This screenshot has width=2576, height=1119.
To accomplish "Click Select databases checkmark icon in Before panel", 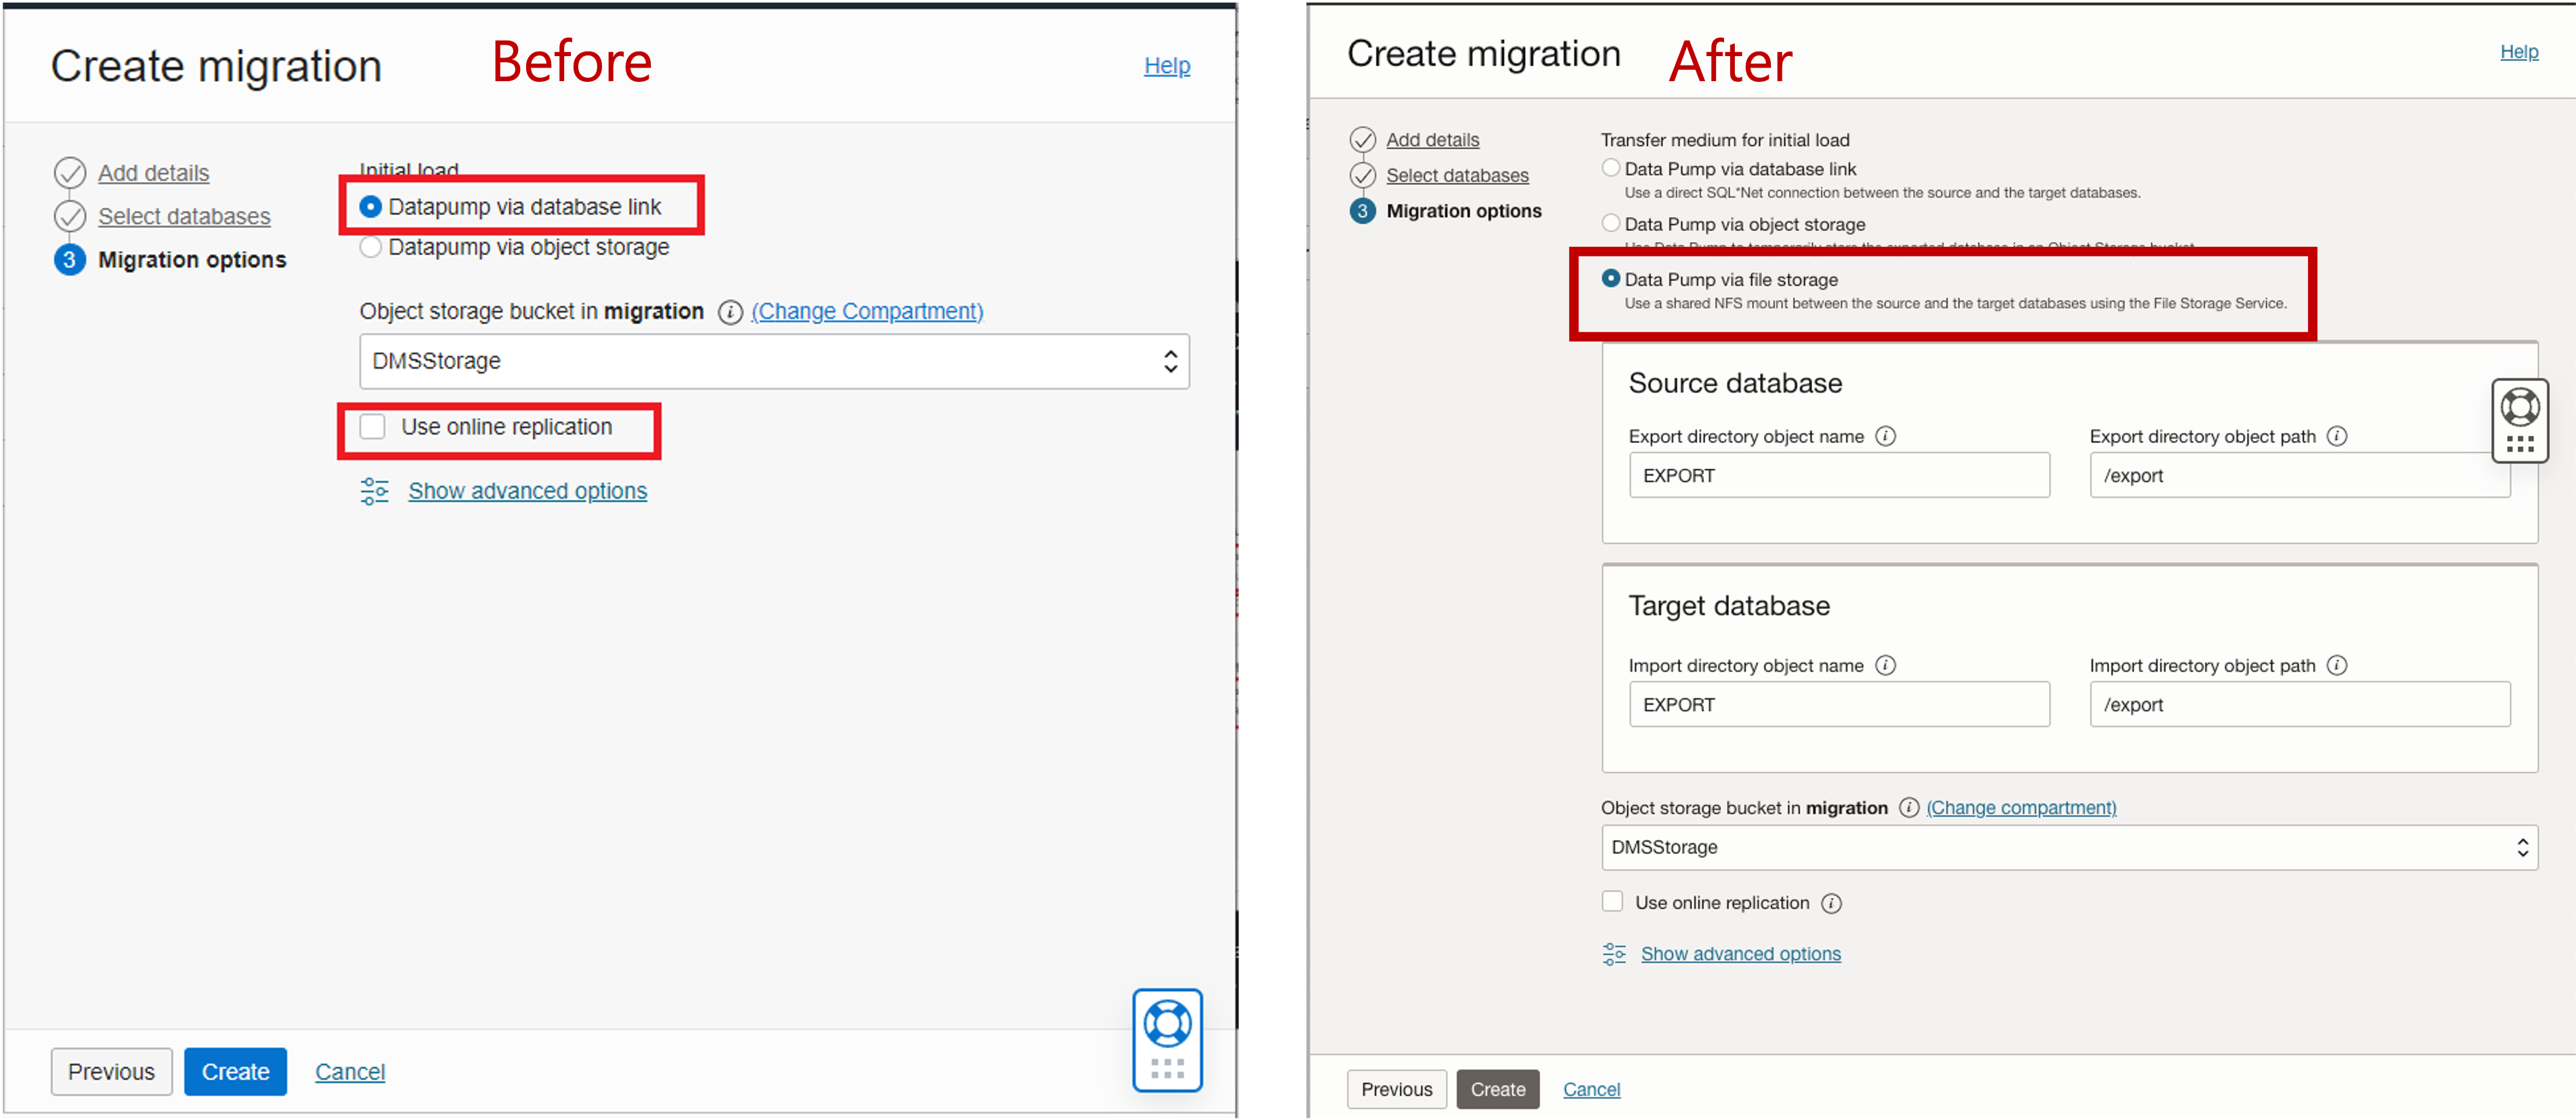I will pyautogui.click(x=69, y=216).
